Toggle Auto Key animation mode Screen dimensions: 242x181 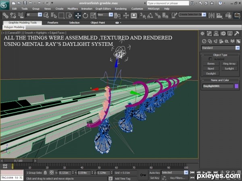point(154,173)
